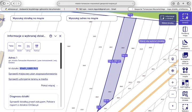192x112 pixels.
Task: Click the Ukryj measurements button
Action: (x=28, y=46)
